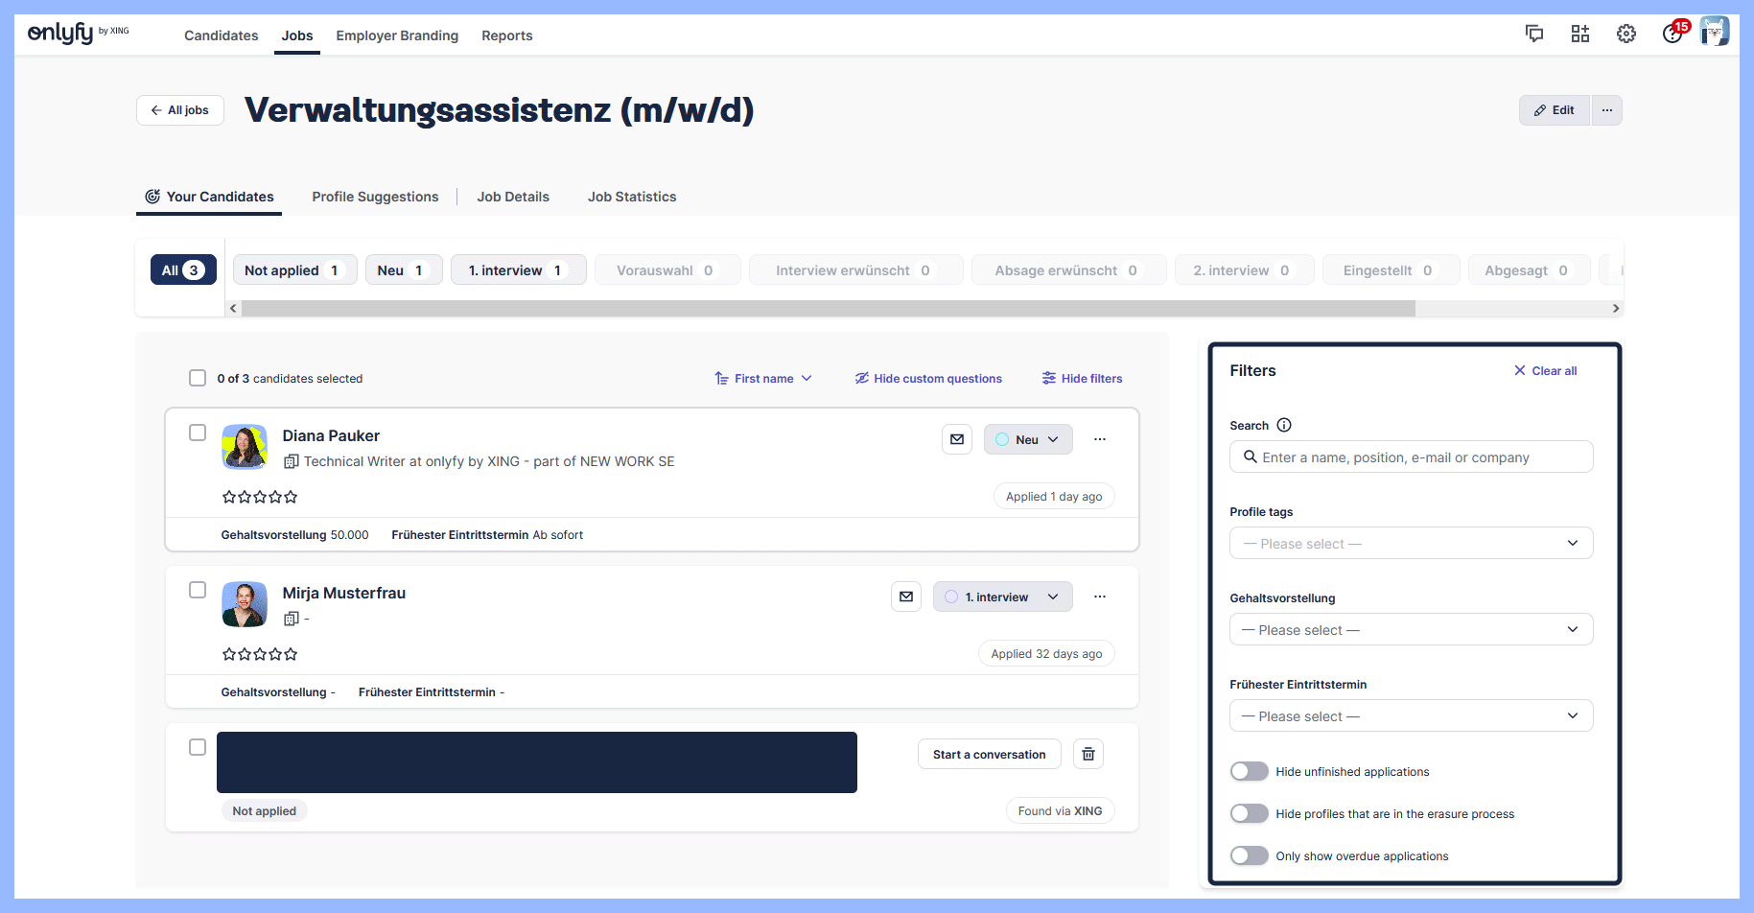1754x913 pixels.
Task: Open the chat icon in the header
Action: 1534,33
